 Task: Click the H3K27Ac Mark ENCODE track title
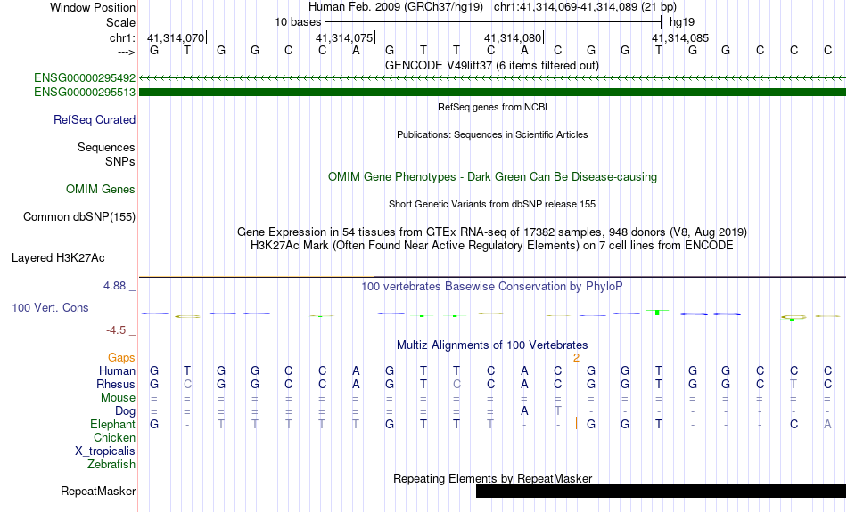(492, 246)
